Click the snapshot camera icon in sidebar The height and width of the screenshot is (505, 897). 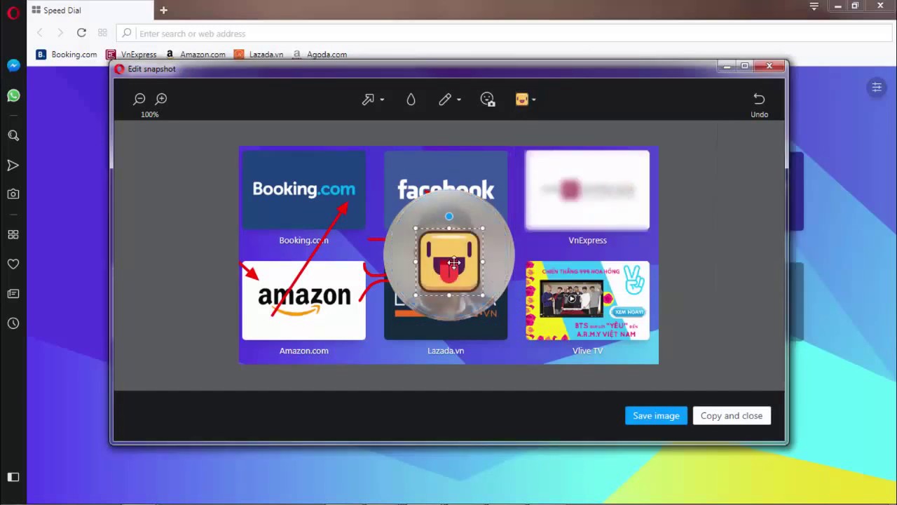[x=13, y=194]
